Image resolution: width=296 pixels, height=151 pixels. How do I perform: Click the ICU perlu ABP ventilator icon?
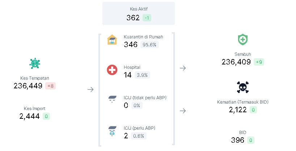click(112, 131)
